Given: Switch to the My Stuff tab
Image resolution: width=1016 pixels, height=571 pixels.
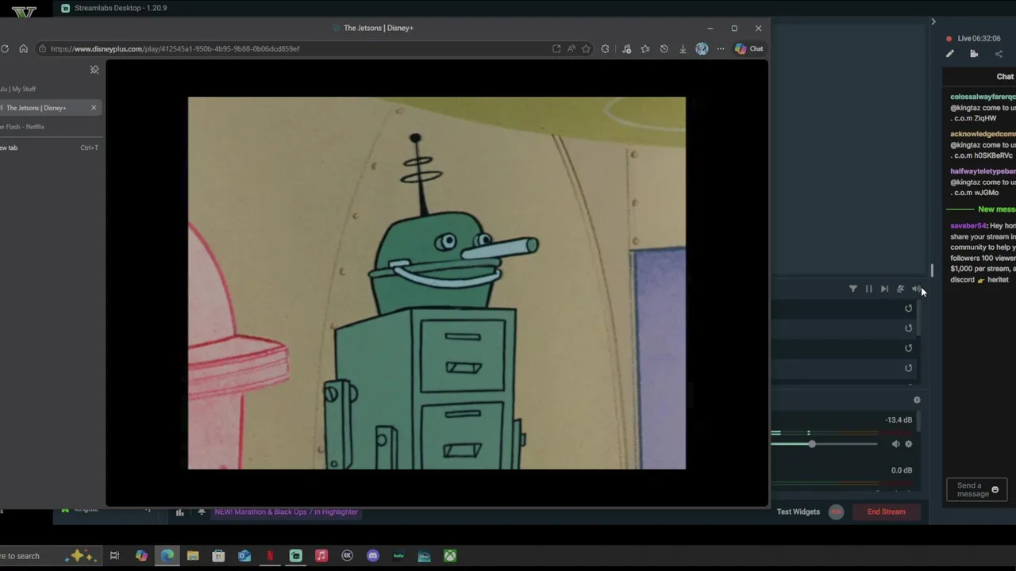Looking at the screenshot, I should point(51,89).
